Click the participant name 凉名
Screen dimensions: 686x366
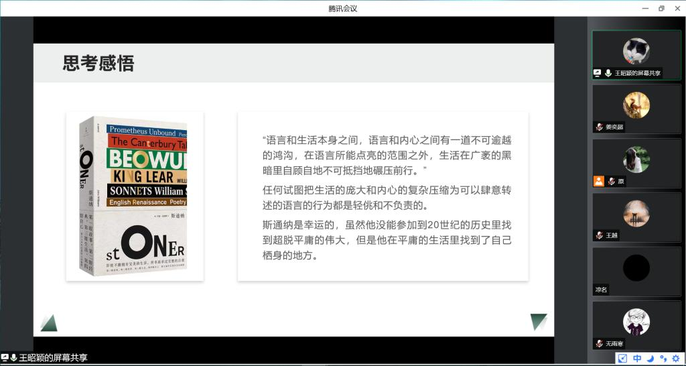coord(601,290)
